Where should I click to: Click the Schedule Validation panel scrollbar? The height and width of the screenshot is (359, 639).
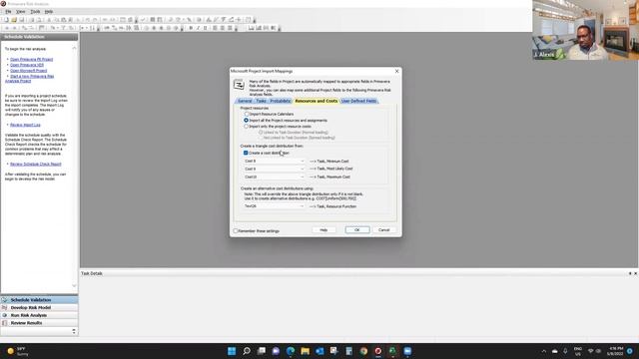point(74,167)
